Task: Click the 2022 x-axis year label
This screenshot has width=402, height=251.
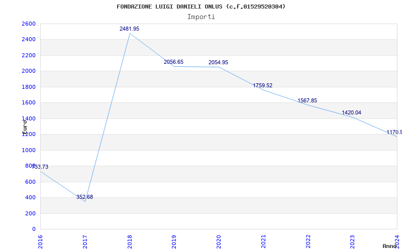Action: point(308,241)
